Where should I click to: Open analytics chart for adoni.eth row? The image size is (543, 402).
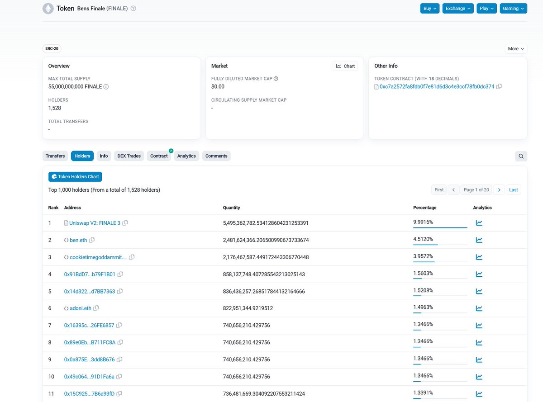pyautogui.click(x=479, y=308)
